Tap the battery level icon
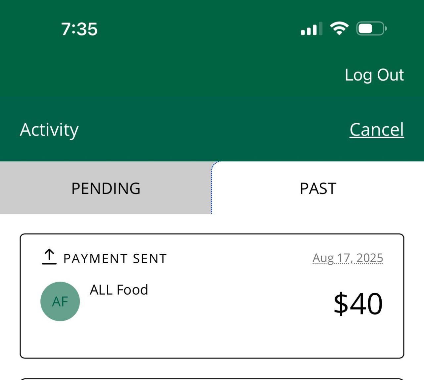 click(371, 29)
